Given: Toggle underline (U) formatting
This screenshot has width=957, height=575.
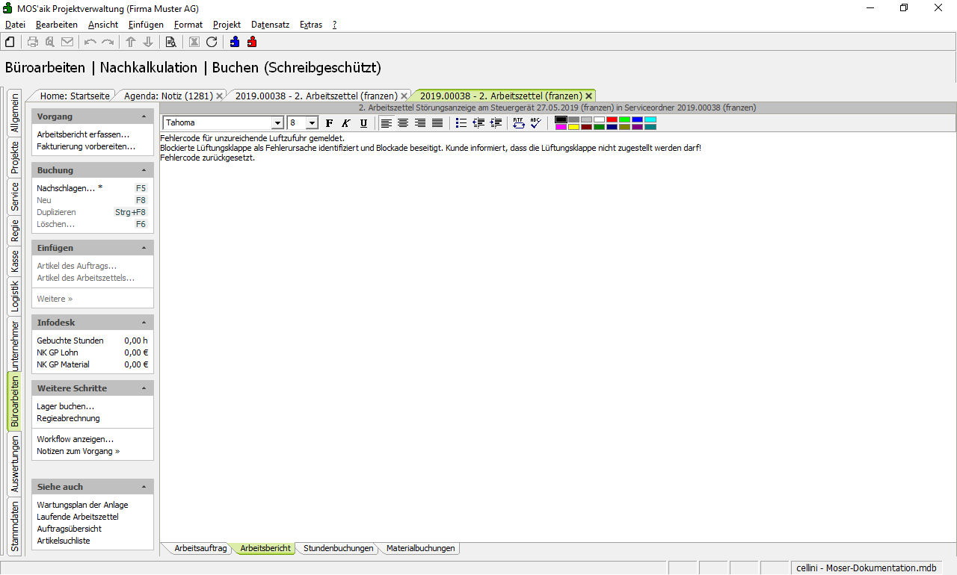Looking at the screenshot, I should [363, 123].
